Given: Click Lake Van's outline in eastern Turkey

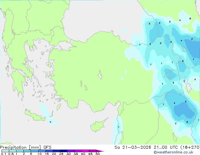Looking at the screenshot, I should pyautogui.click(x=169, y=74).
